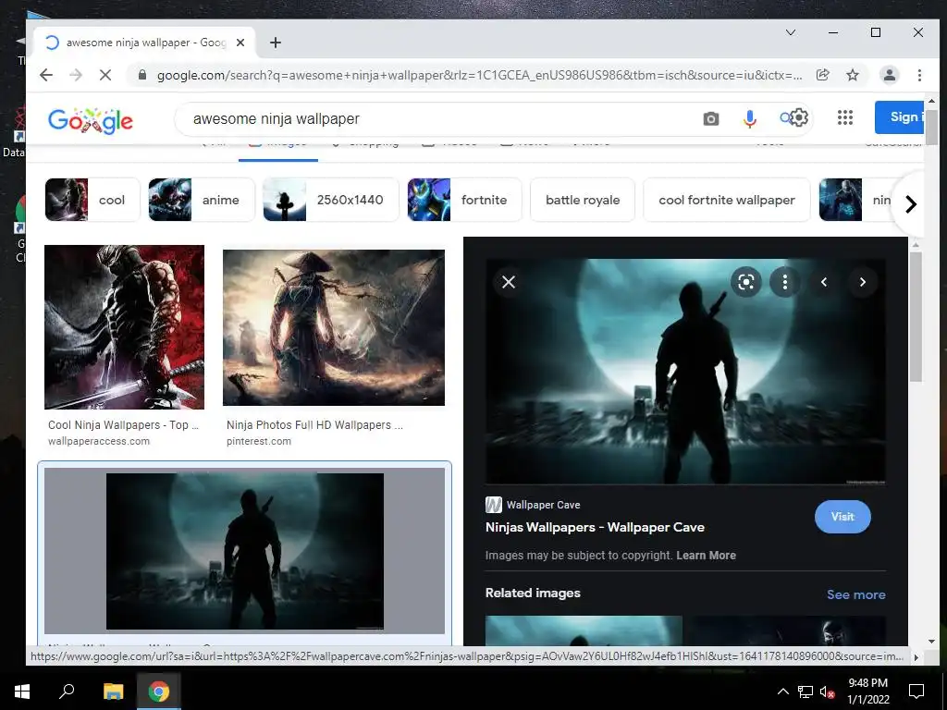Click the Learn More link
947x710 pixels.
706,556
